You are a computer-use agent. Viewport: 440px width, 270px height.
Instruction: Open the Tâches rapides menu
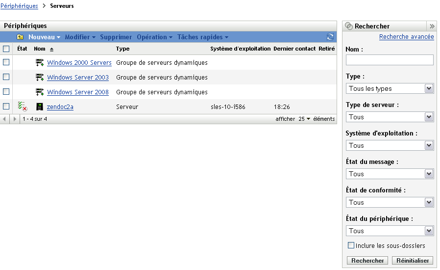click(202, 37)
